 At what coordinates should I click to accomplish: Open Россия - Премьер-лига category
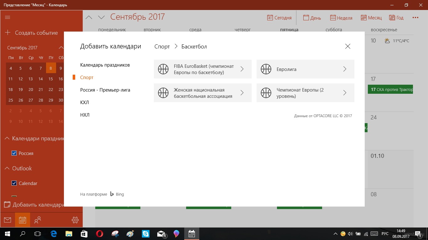click(105, 90)
